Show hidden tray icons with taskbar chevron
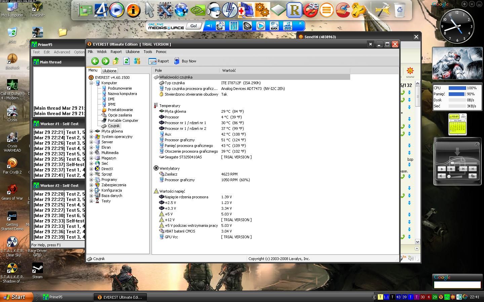484x302 pixels. [374, 297]
